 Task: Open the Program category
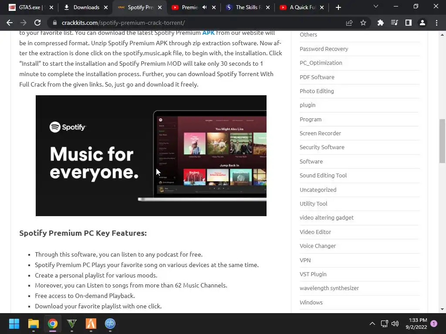pos(311,119)
